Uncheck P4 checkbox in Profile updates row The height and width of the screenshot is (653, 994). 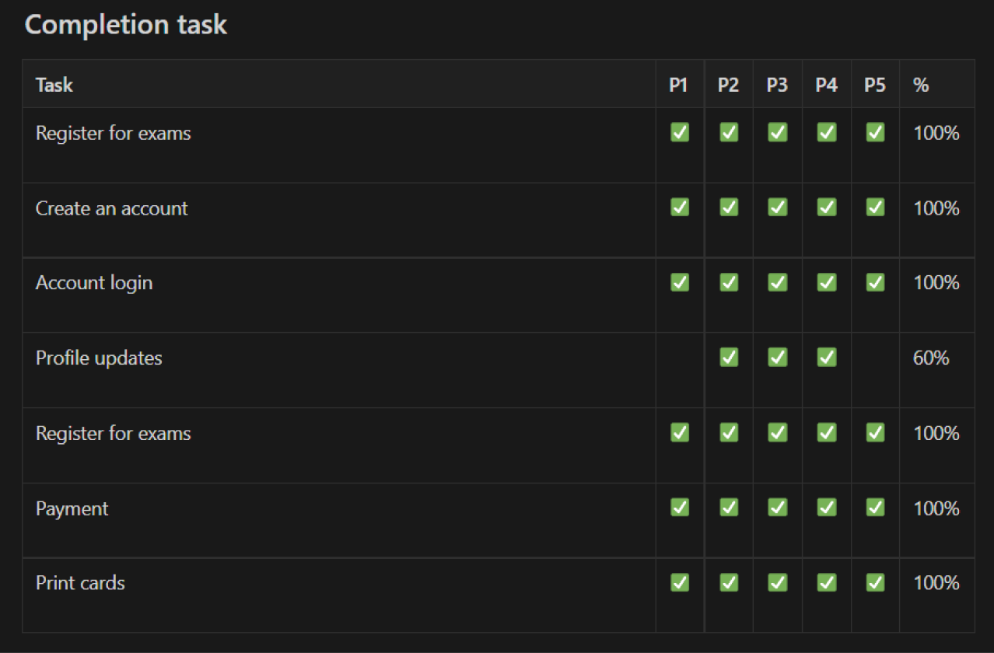[x=826, y=358]
